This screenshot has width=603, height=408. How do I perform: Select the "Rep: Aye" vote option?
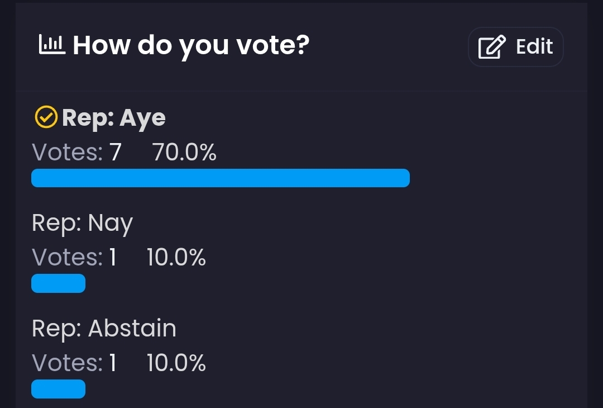pos(114,118)
